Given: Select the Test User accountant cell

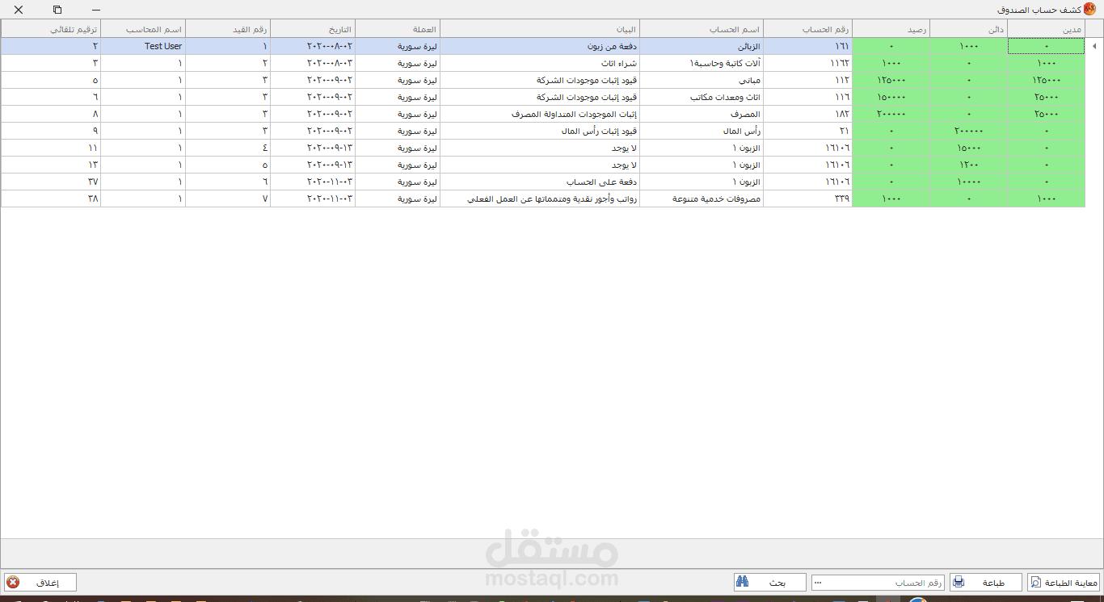Looking at the screenshot, I should click(x=143, y=47).
